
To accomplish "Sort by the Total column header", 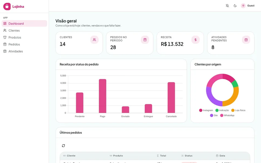I will [163, 156].
